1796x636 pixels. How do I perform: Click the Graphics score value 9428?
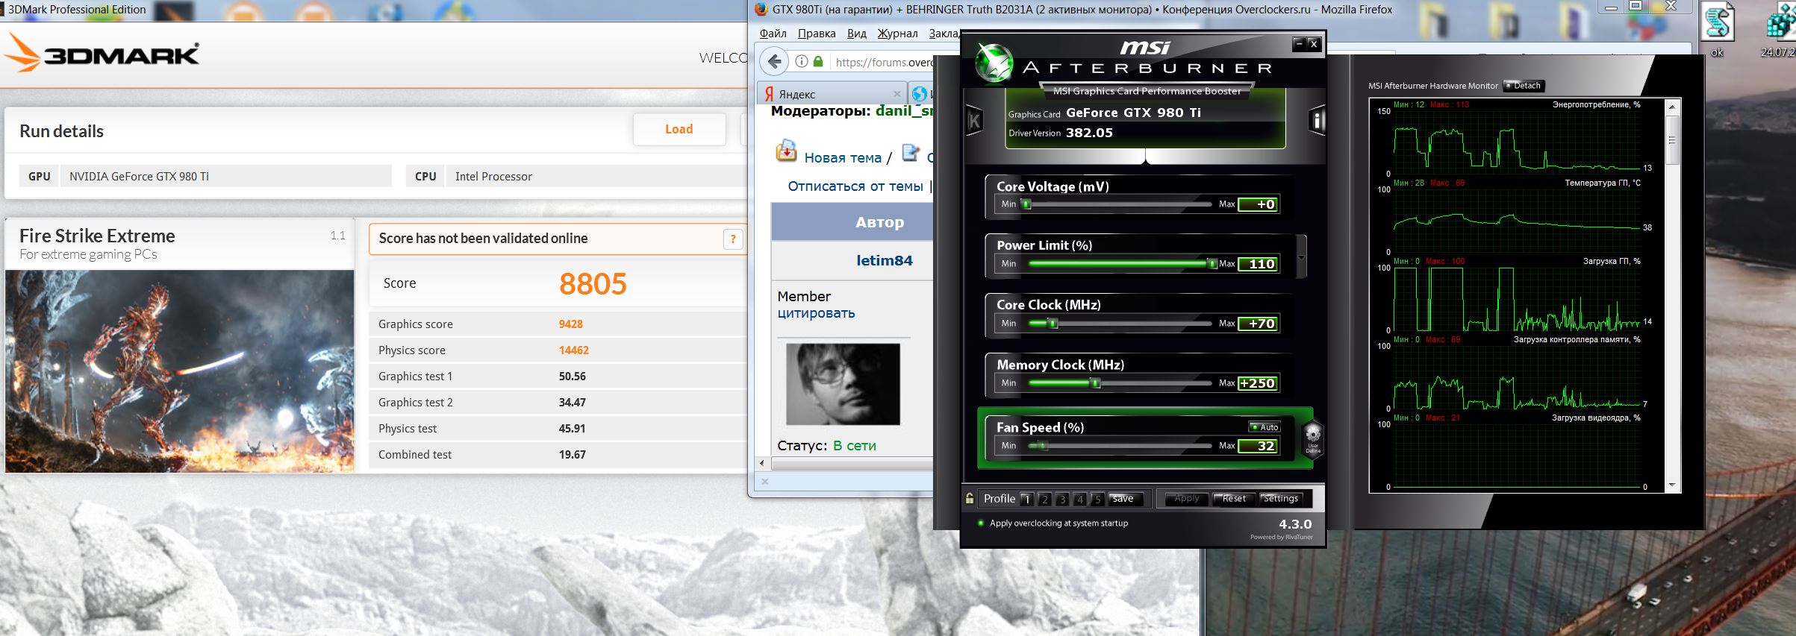point(571,324)
